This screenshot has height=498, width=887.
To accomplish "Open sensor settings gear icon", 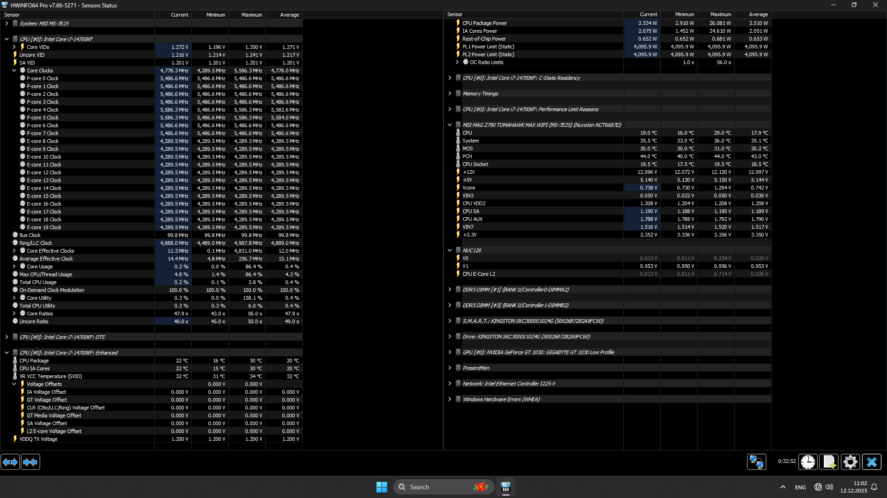I will pyautogui.click(x=850, y=462).
